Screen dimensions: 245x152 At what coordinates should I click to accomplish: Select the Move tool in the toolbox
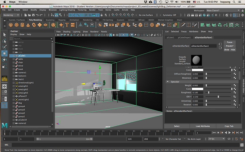click(x=4, y=53)
